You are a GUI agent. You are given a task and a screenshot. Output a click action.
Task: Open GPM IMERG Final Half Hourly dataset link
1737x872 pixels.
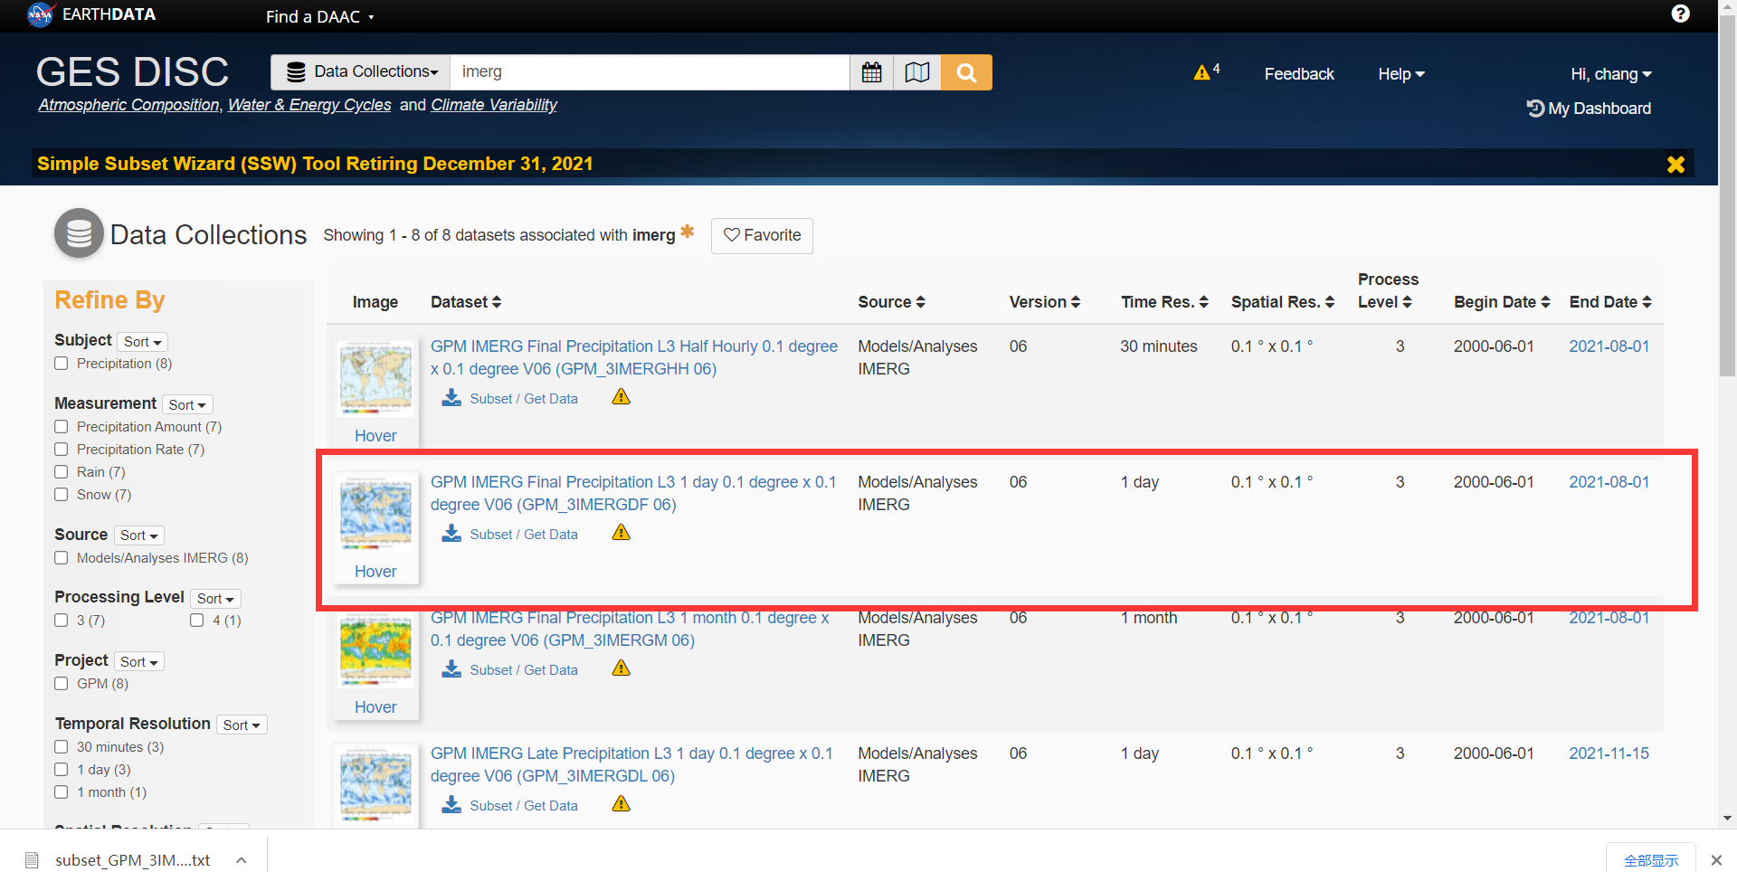[633, 357]
